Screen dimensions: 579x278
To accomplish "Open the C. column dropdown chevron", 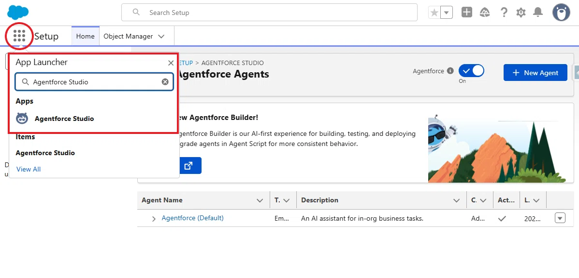I will click(483, 200).
